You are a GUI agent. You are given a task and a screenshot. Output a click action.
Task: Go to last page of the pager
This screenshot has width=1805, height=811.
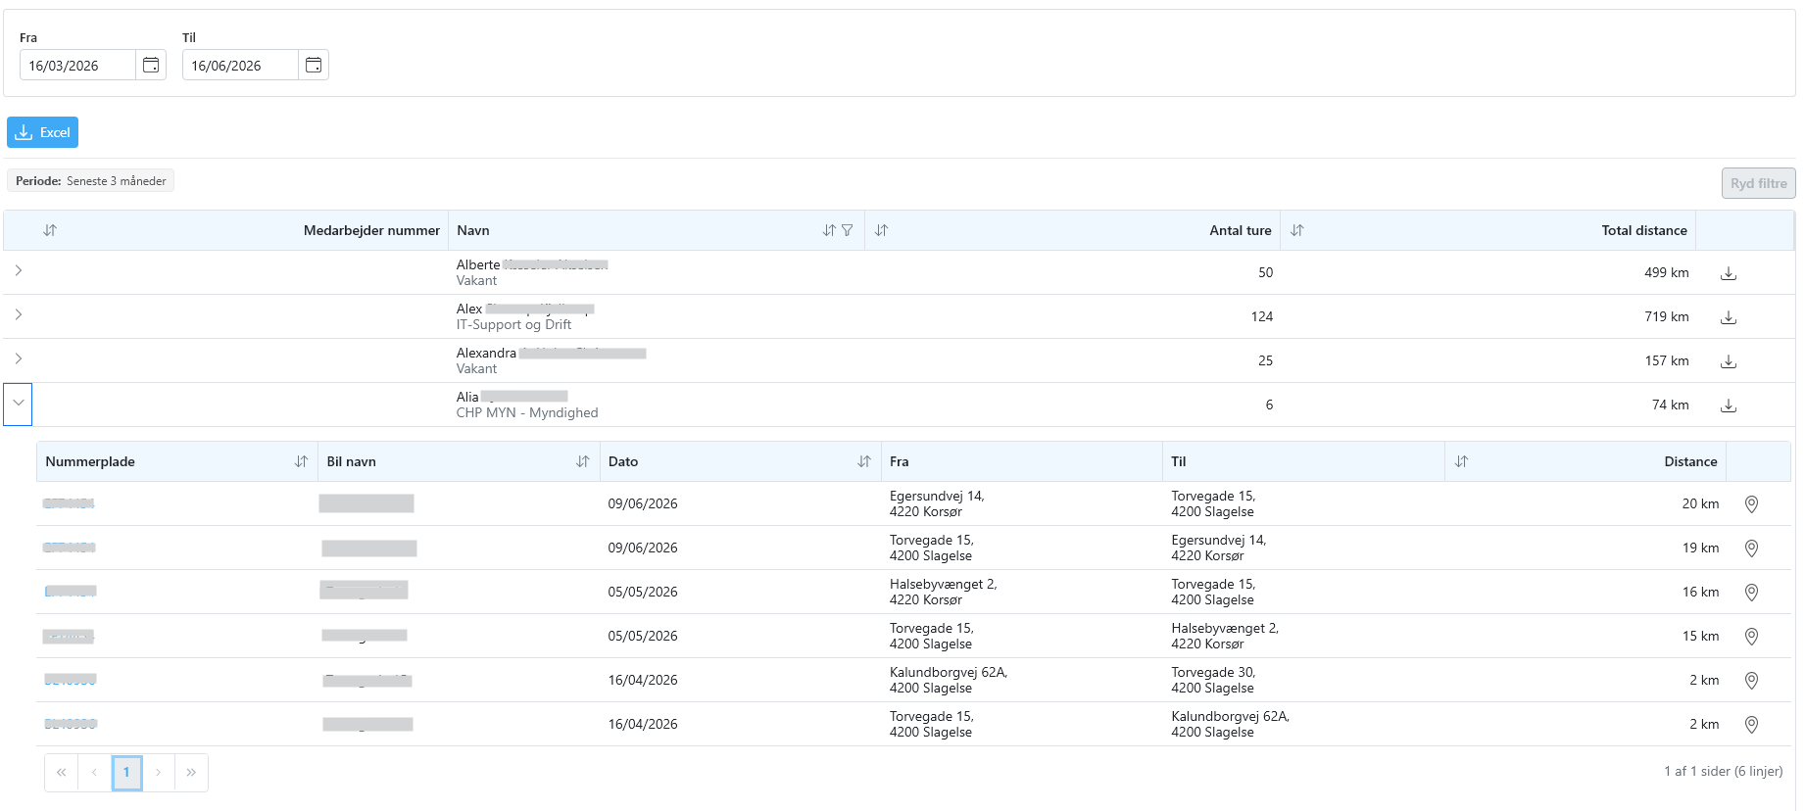pos(191,773)
